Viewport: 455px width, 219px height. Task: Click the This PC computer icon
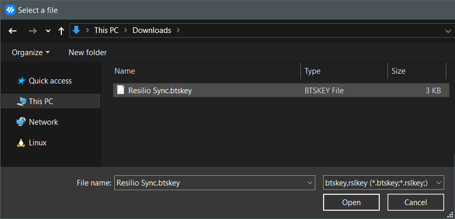click(21, 101)
